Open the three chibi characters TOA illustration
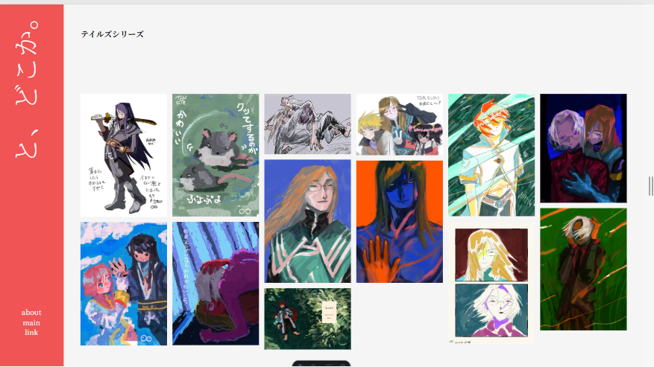 point(400,124)
